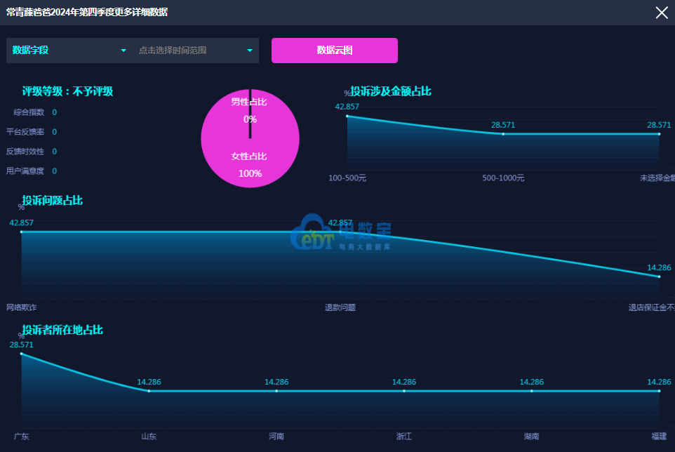
Task: Click the 退款问题 data point in 投诉问题占比
Action: [340, 232]
